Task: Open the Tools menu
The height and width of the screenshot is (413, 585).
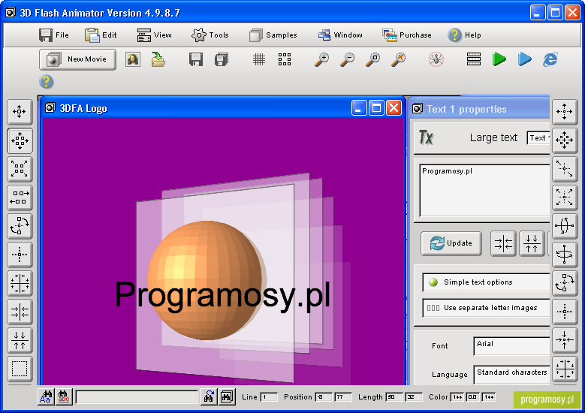Action: pos(210,35)
